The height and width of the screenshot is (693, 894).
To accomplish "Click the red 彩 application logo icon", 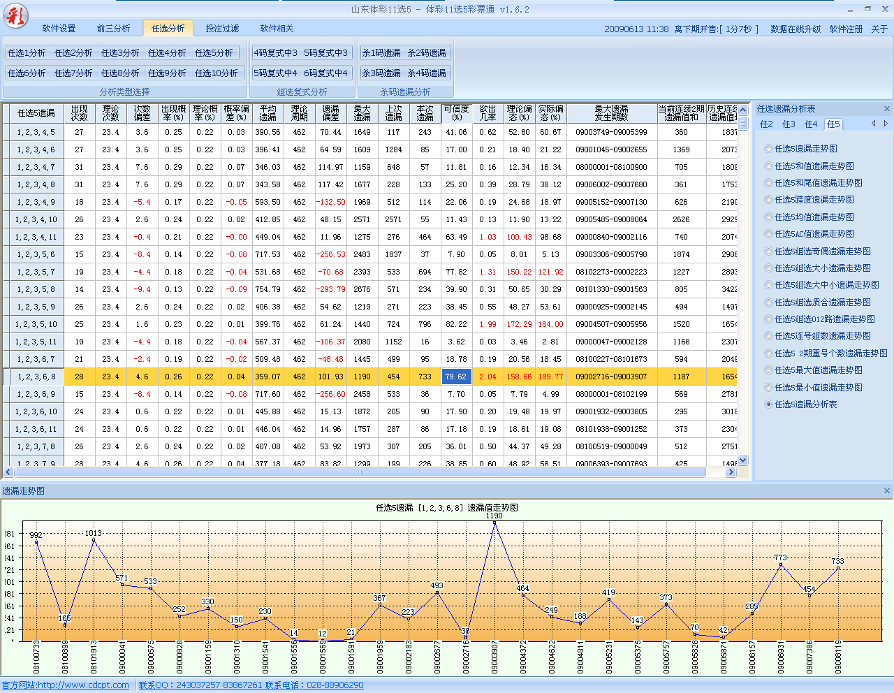I will coord(15,15).
